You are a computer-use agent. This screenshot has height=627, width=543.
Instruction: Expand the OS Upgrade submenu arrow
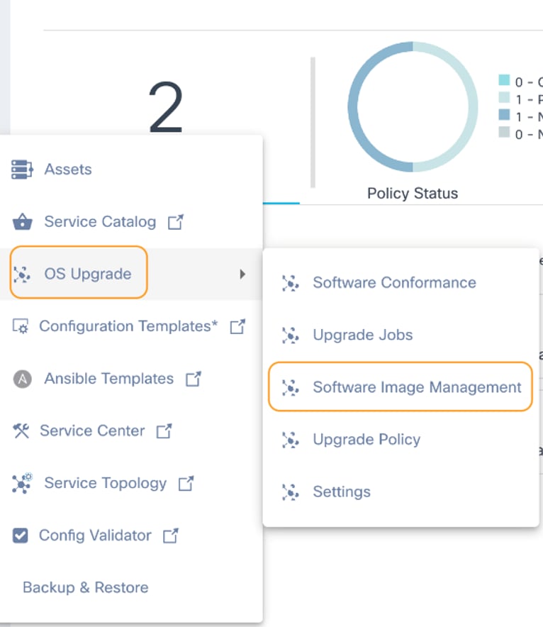(x=242, y=274)
